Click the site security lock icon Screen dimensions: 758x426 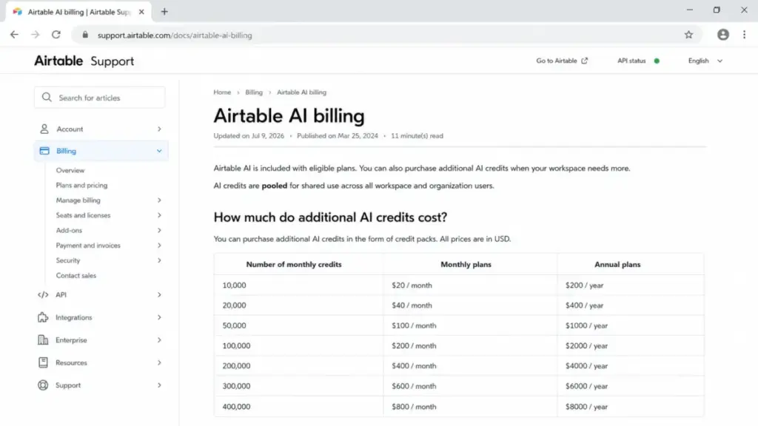click(x=85, y=35)
